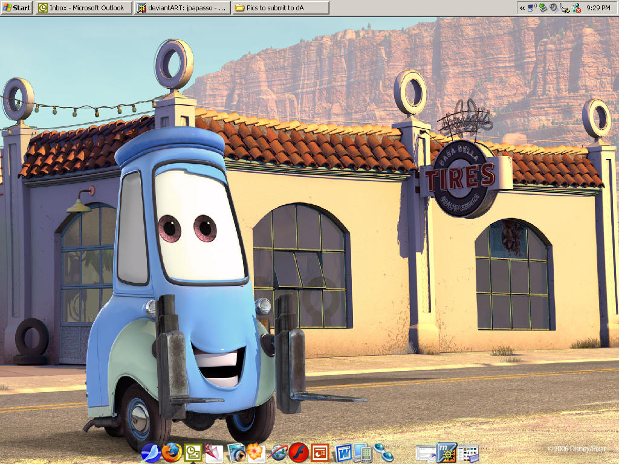Open the volume speaker tray icon
Viewport: 619px width, 464px height.
pos(554,7)
